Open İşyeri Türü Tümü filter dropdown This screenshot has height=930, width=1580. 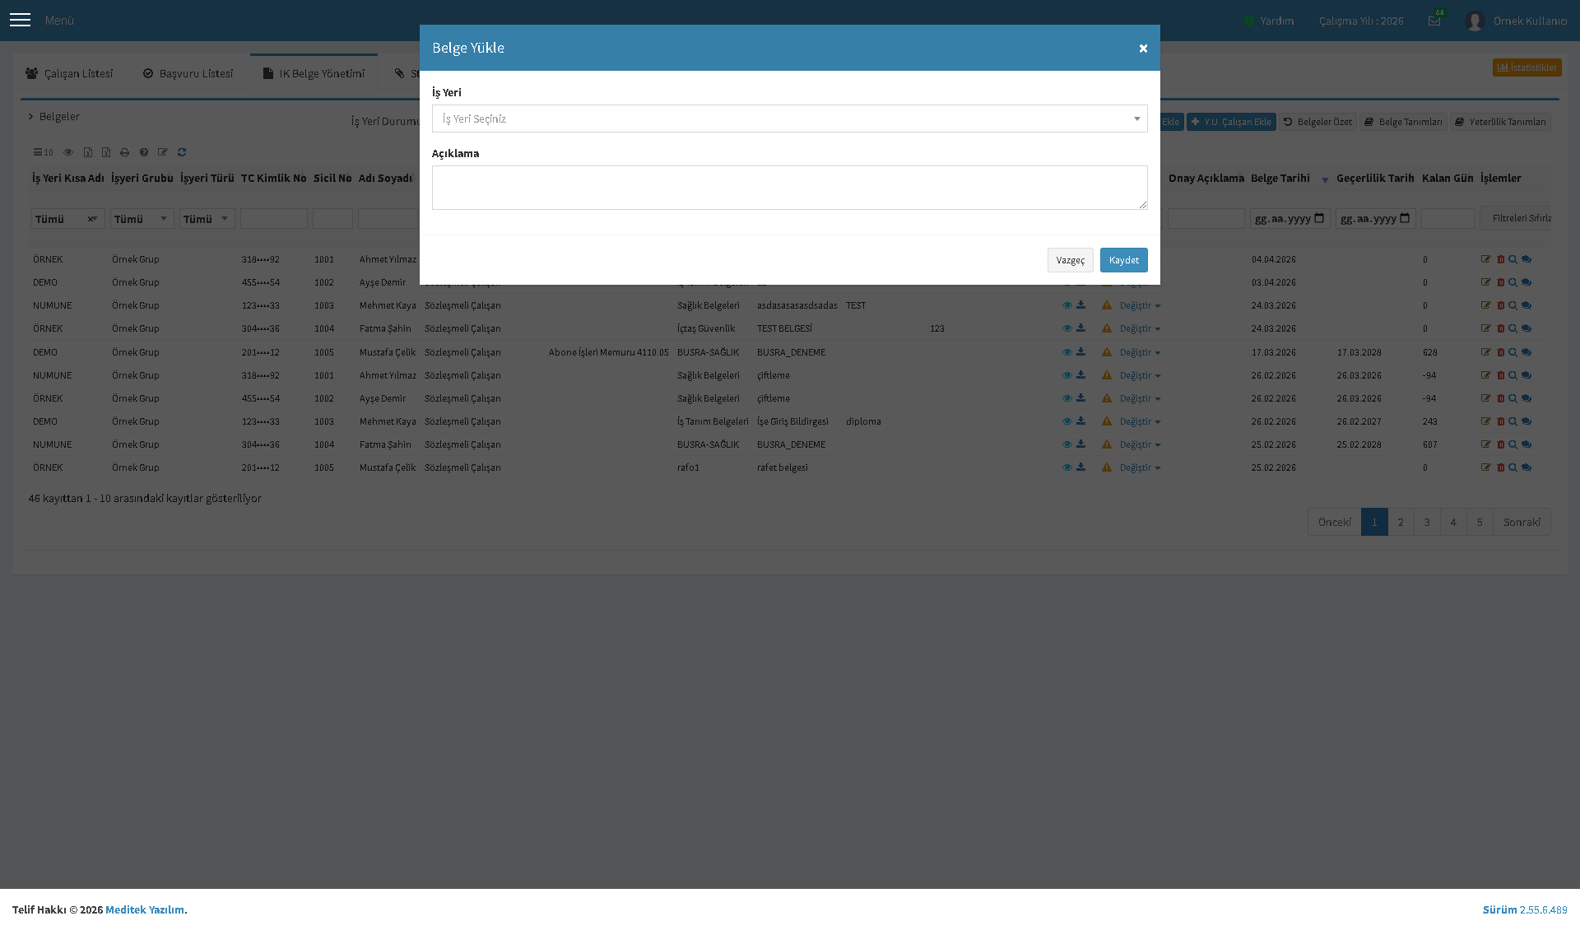pos(207,219)
